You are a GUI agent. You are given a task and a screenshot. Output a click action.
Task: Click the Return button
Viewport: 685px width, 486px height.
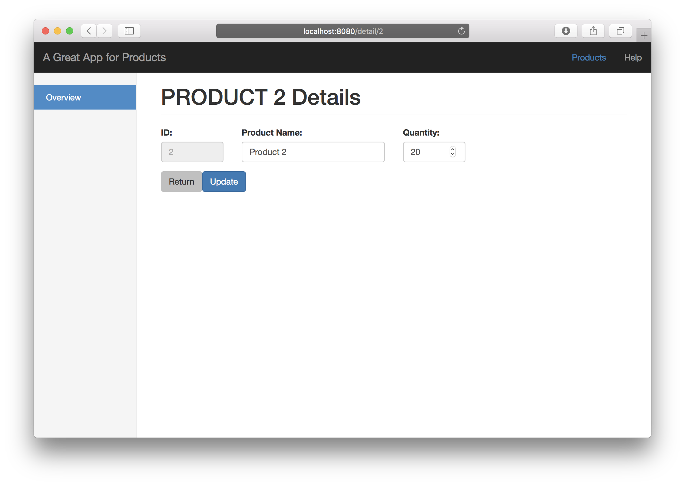[x=181, y=182]
